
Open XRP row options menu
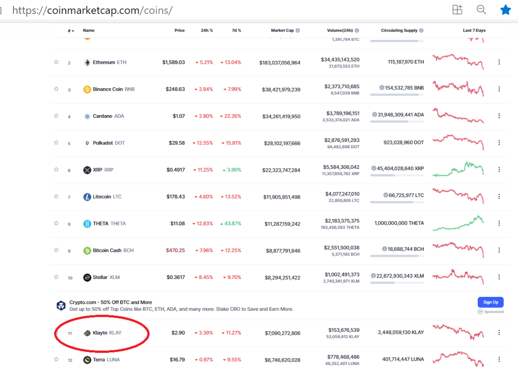(x=499, y=169)
